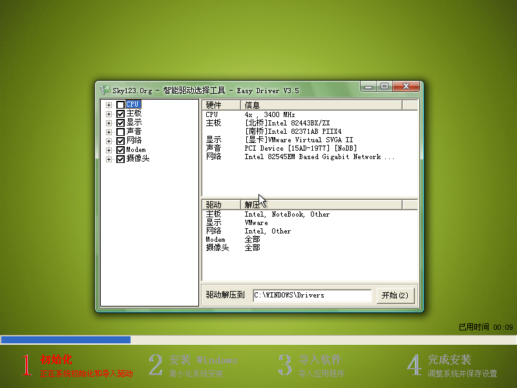Minimize the Easy Driver window

pyautogui.click(x=368, y=86)
